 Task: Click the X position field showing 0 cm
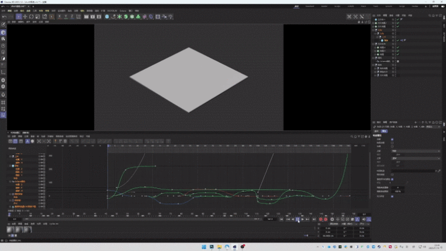(x=328, y=228)
